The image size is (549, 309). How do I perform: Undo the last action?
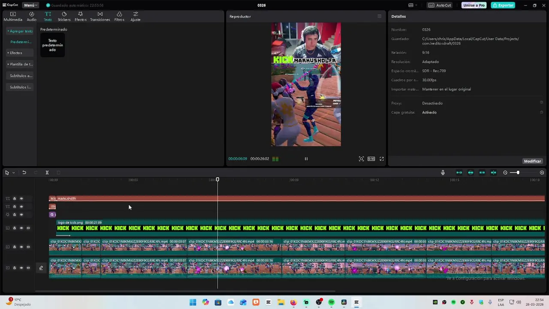pos(24,173)
